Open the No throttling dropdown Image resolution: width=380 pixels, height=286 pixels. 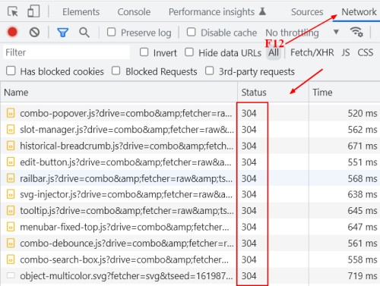[302, 33]
